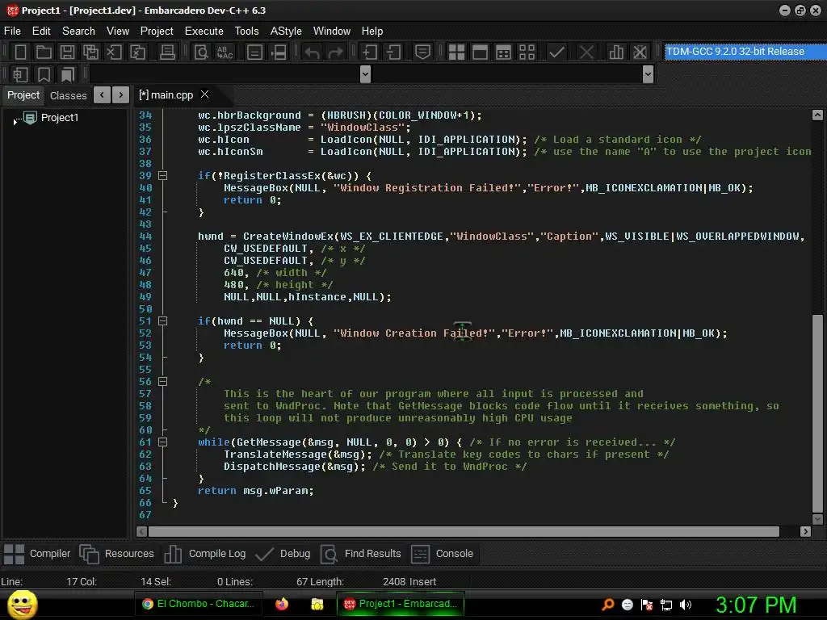Compile and run with the toolbar icon
827x620 pixels.
503,52
